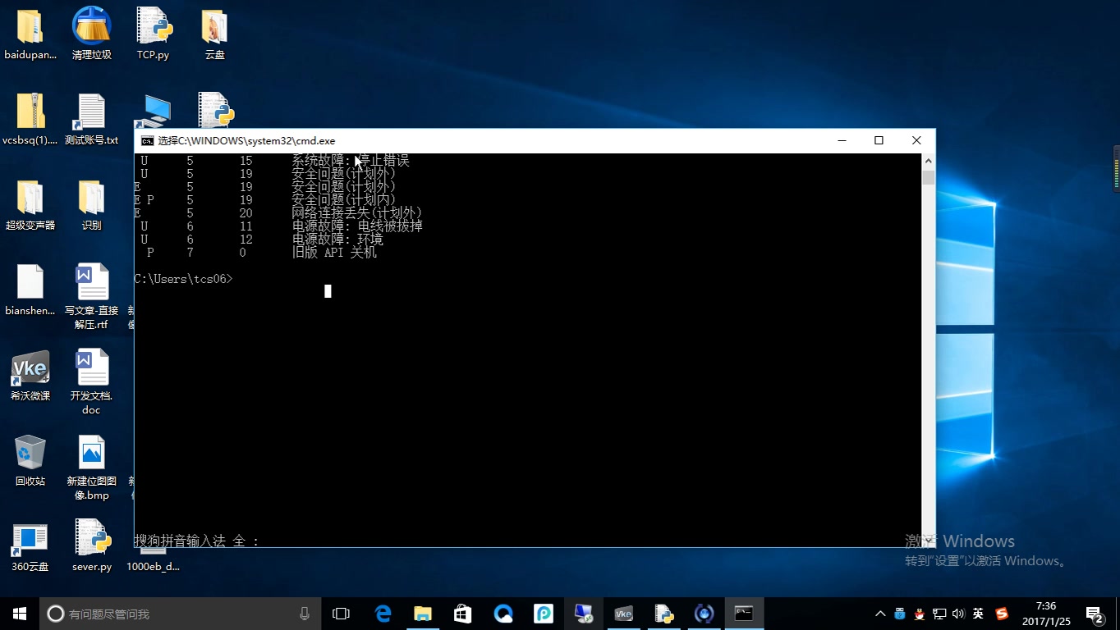This screenshot has width=1120, height=630.
Task: Toggle 全 full-width mode in Sogou bar
Action: [x=240, y=541]
